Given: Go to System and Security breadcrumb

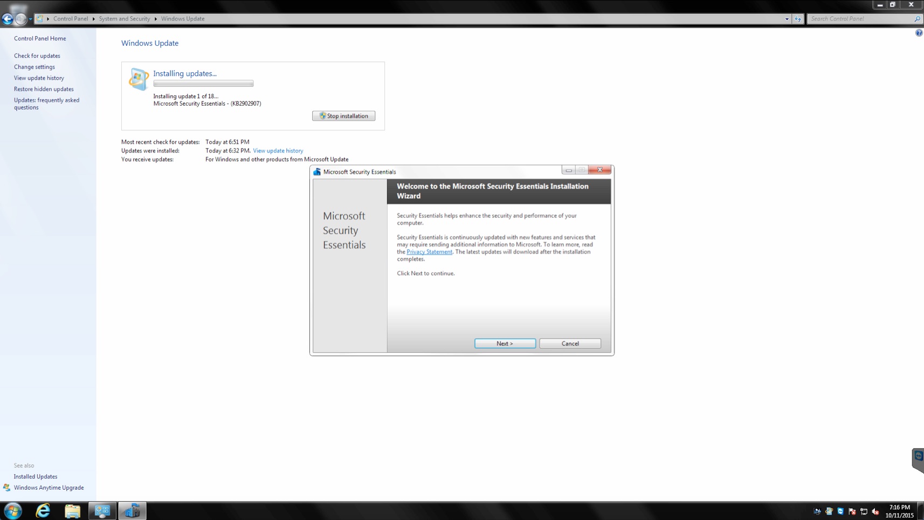Looking at the screenshot, I should click(x=124, y=19).
